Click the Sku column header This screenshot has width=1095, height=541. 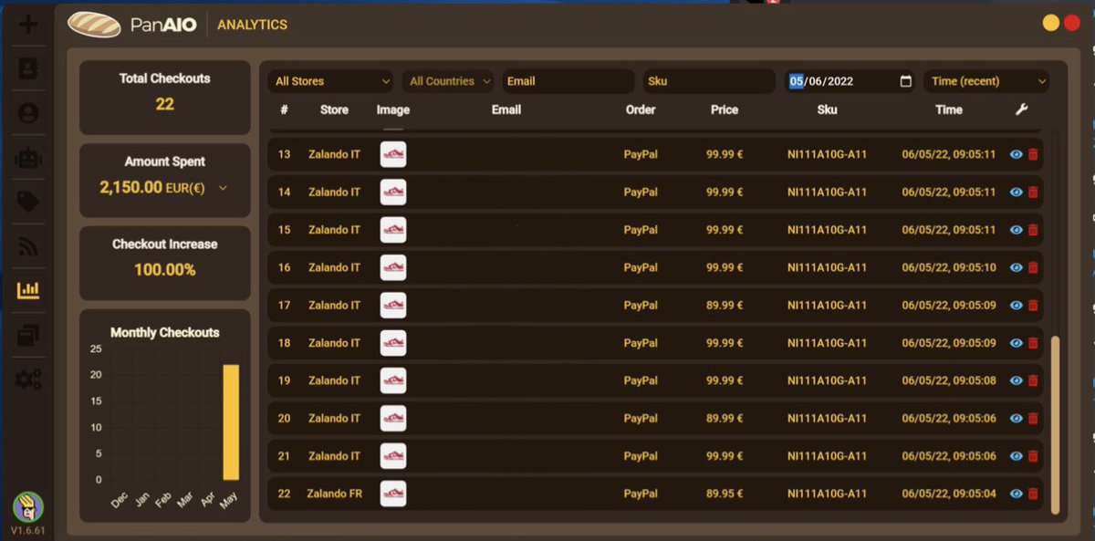tap(827, 109)
